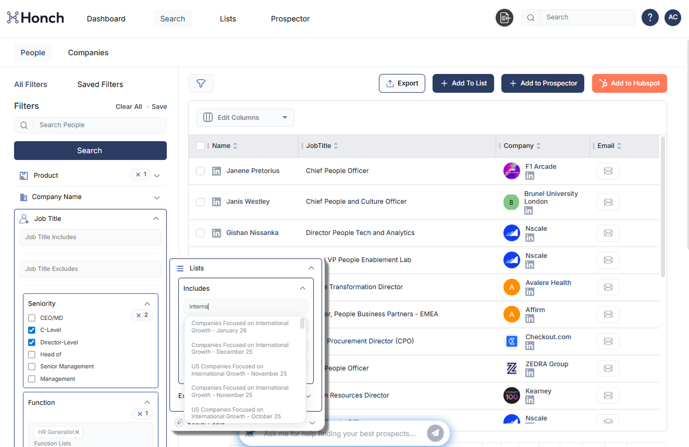Viewport: 689px width, 447px height.
Task: Click the funnel filter icon above the table
Action: [x=201, y=83]
